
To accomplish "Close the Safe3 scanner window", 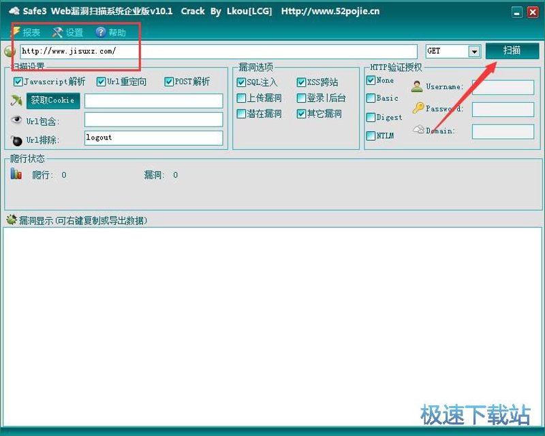I will (533, 12).
